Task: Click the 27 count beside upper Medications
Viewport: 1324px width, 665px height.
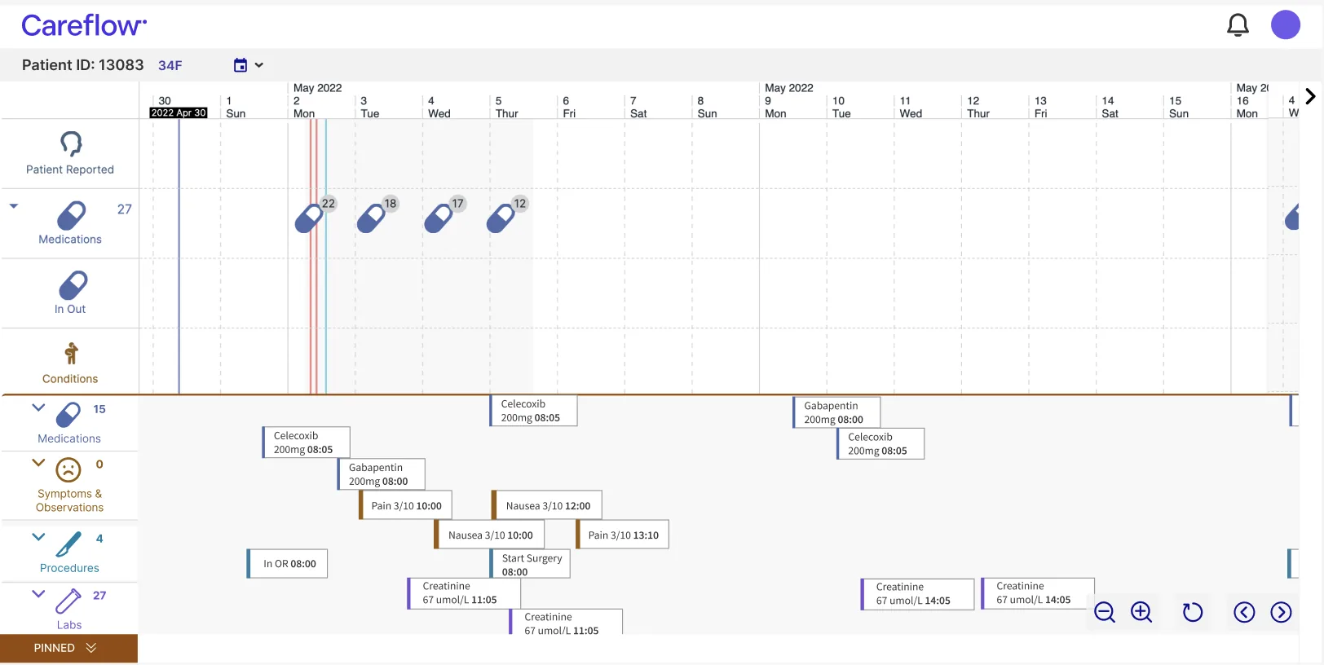Action: click(x=124, y=209)
